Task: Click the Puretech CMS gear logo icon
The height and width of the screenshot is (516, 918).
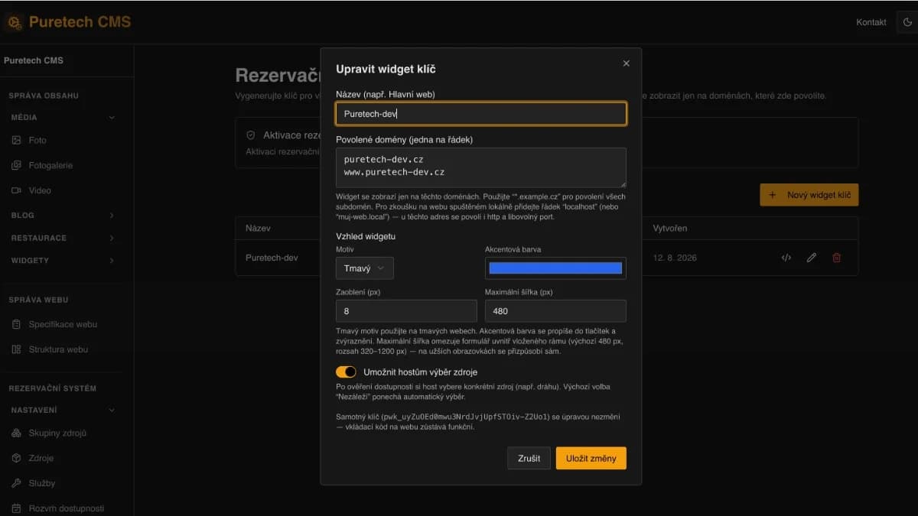Action: (15, 22)
